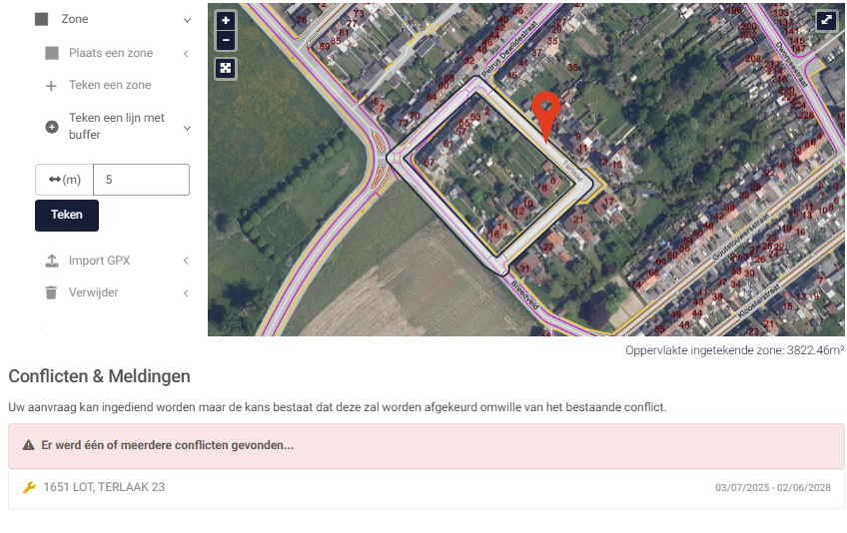Screen dimensions: 847x533
Task: Expand the Import GPX chevron
Action: tap(186, 261)
